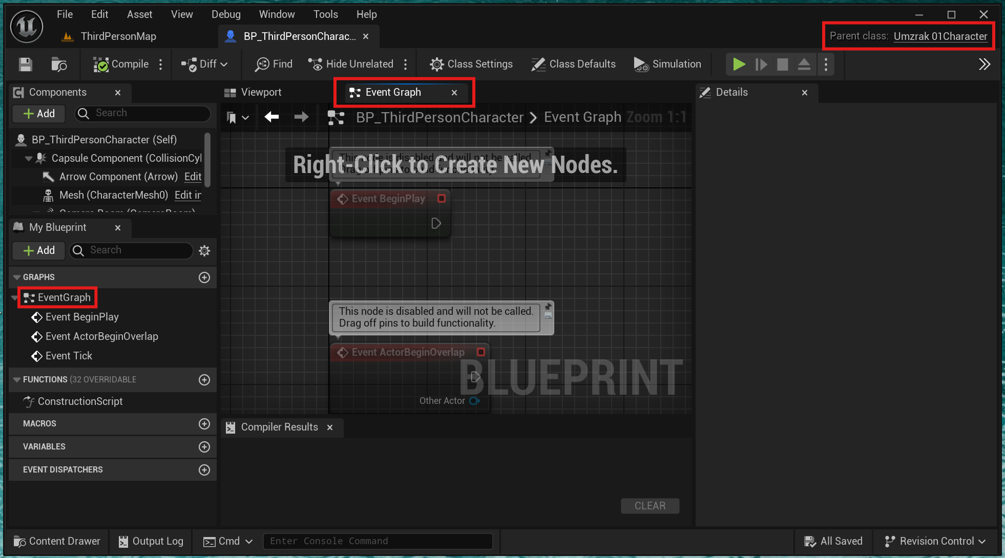Click the CLEAR compiler results button

pyautogui.click(x=650, y=506)
